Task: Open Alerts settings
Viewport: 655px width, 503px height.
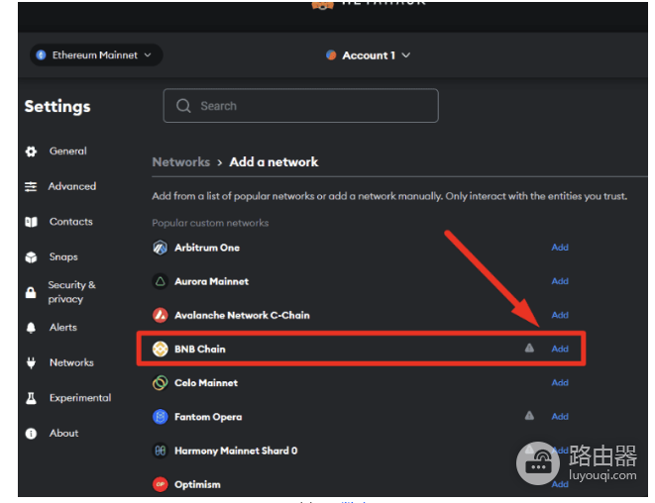Action: [63, 328]
